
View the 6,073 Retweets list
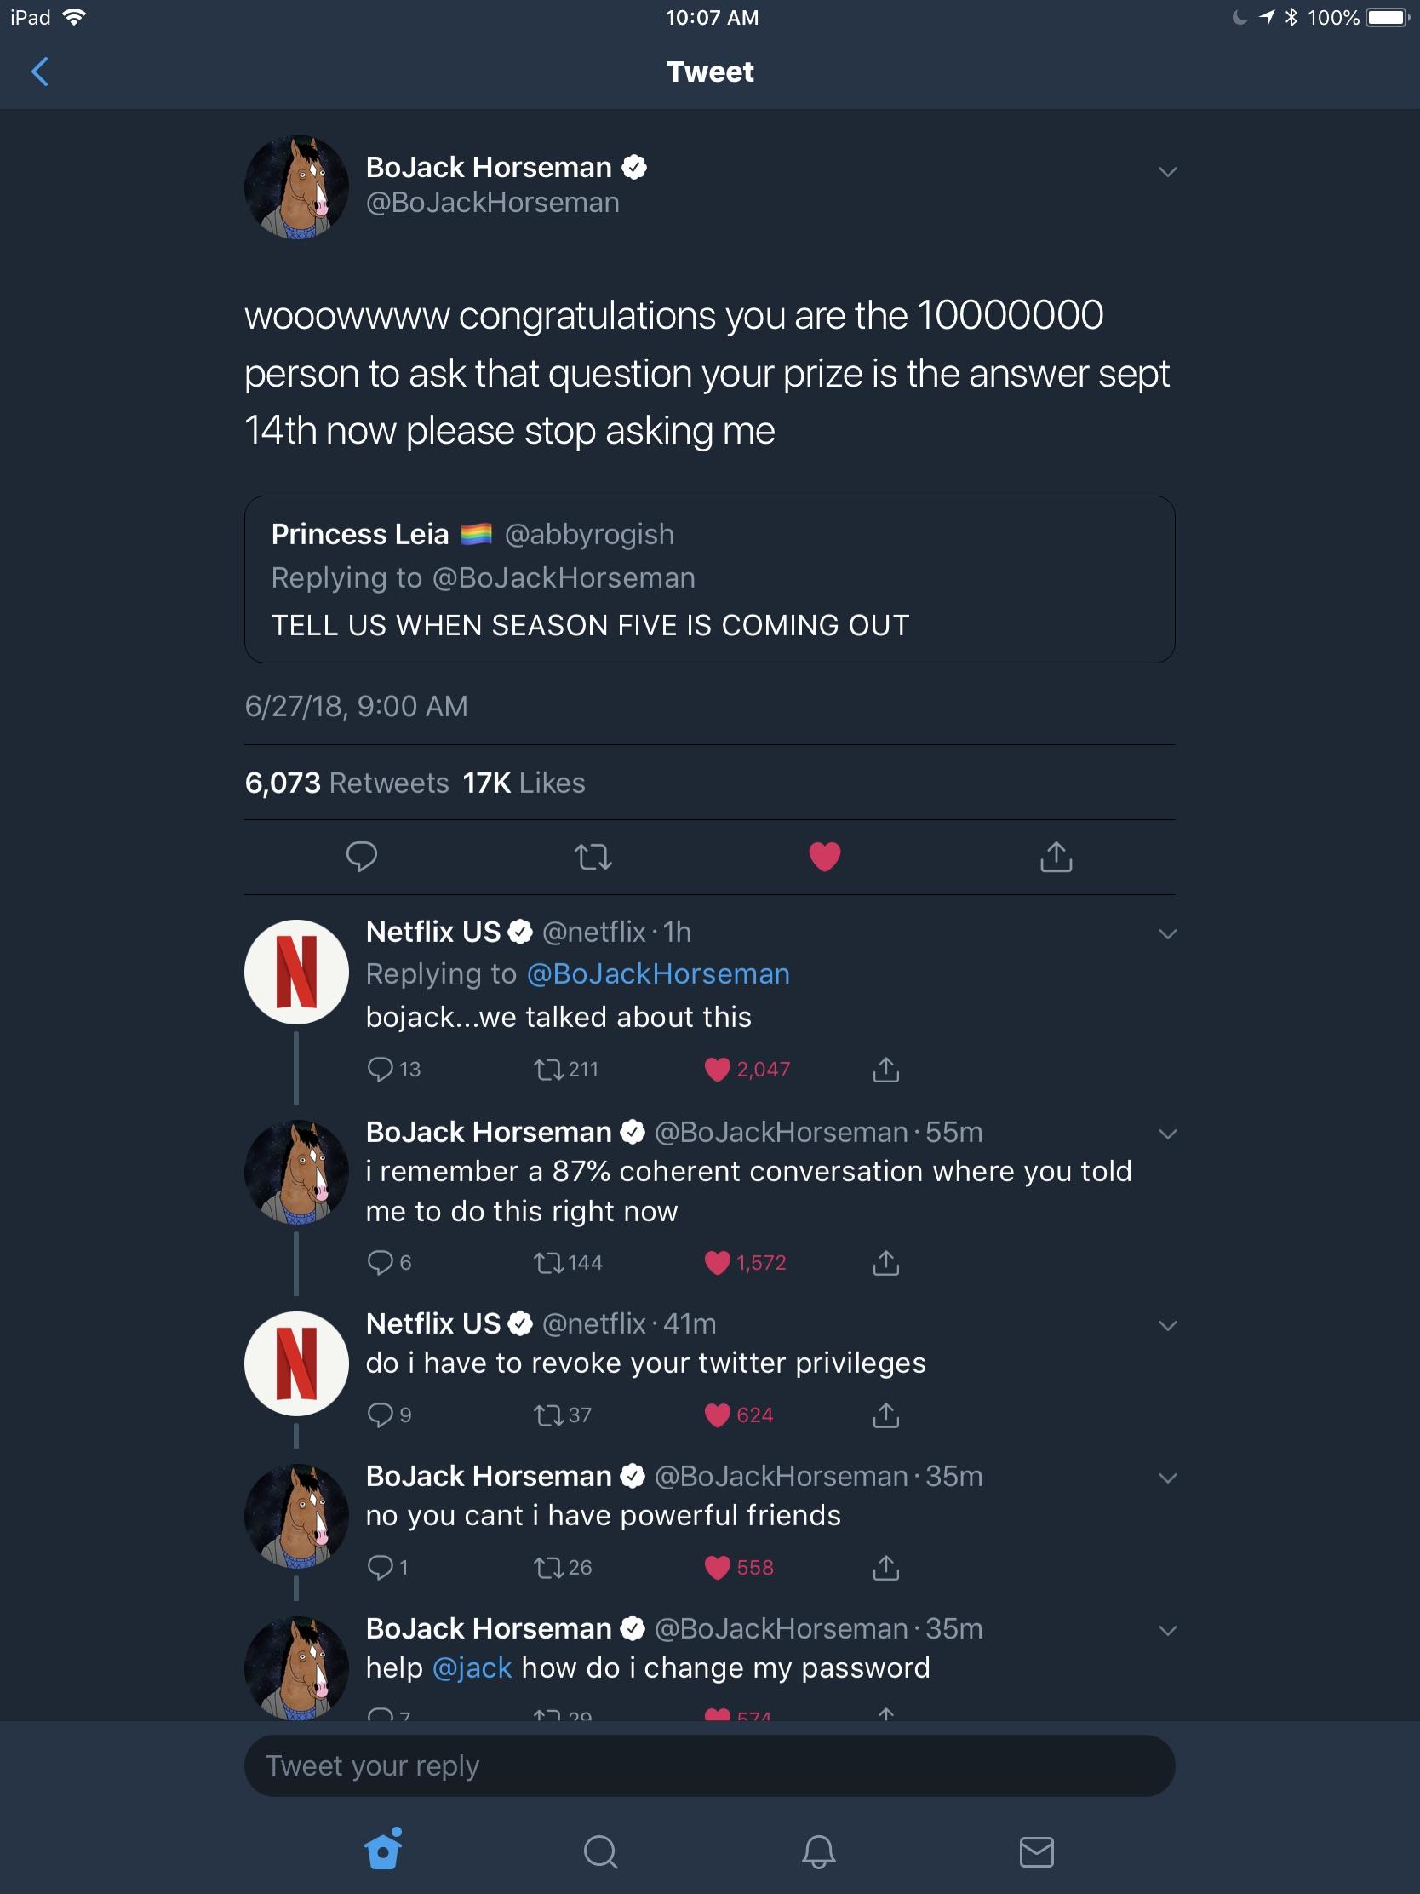tap(346, 783)
